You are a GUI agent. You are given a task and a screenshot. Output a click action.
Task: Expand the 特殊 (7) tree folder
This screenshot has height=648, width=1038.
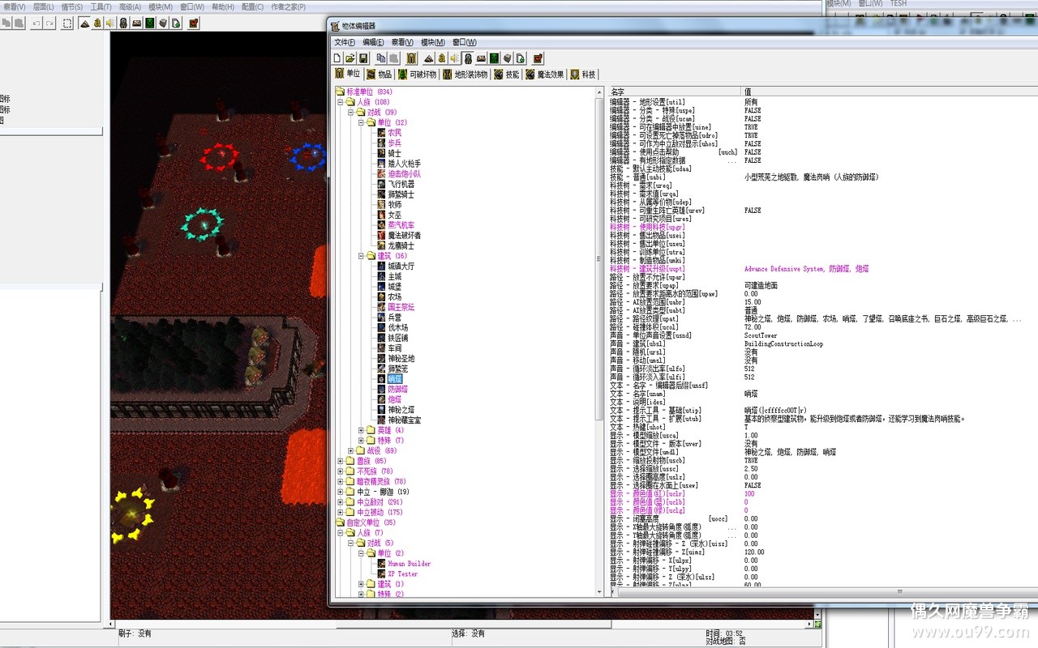pyautogui.click(x=362, y=441)
